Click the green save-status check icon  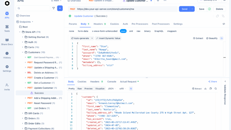point(209,9)
